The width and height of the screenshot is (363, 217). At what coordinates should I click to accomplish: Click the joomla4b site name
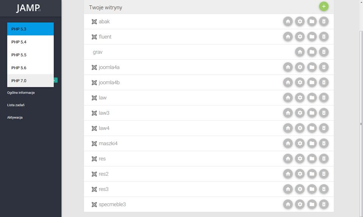(109, 82)
